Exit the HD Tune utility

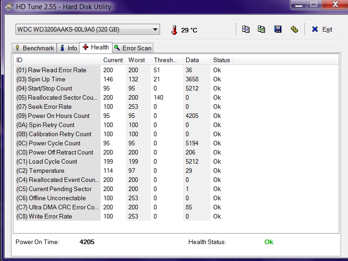pyautogui.click(x=322, y=29)
